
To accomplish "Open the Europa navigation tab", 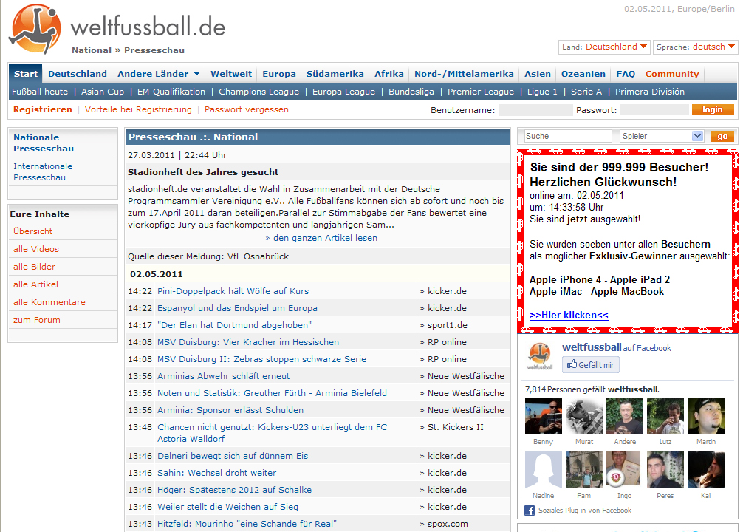I will [278, 74].
